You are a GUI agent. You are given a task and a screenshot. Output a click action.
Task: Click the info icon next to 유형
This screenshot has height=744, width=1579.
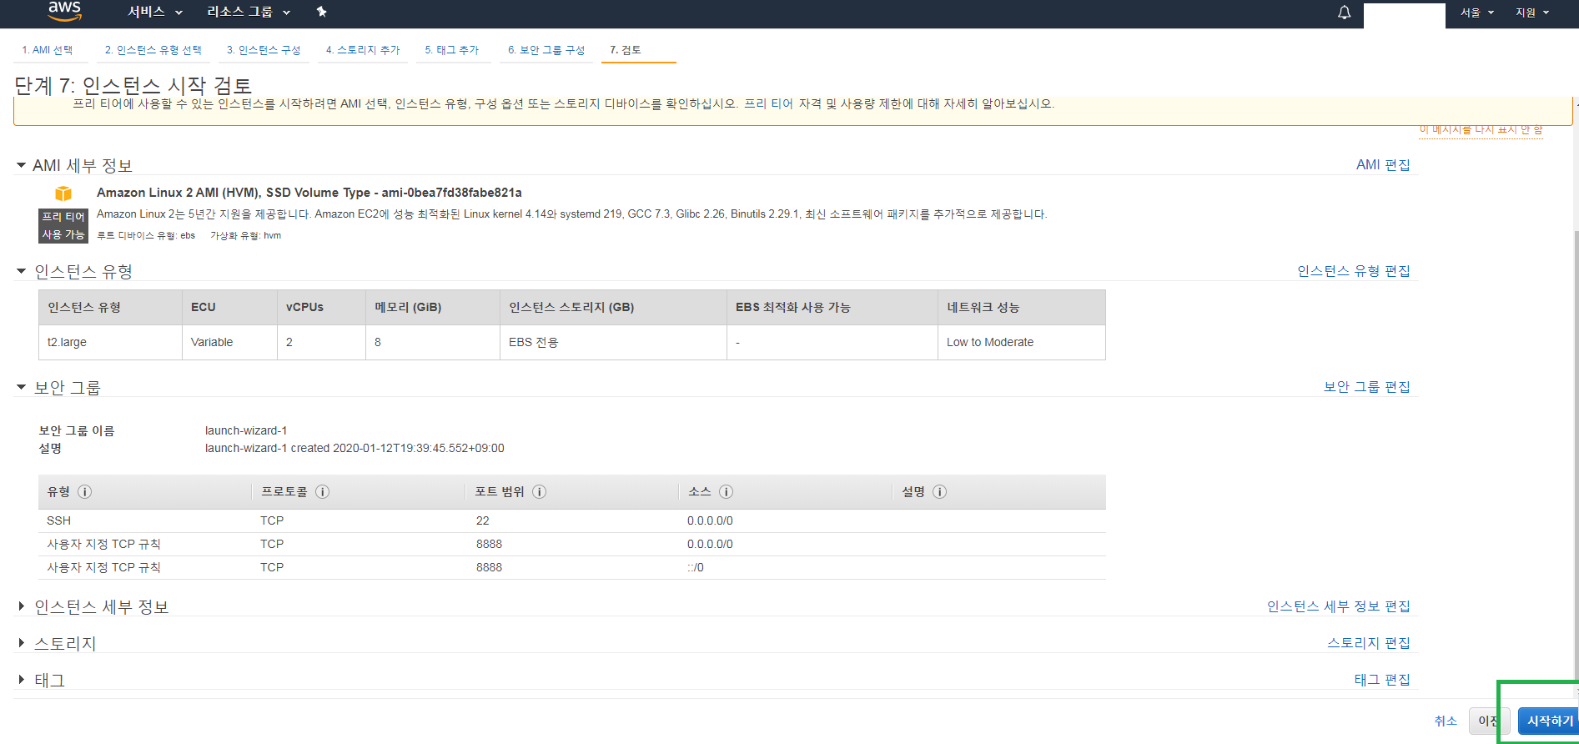click(x=84, y=491)
